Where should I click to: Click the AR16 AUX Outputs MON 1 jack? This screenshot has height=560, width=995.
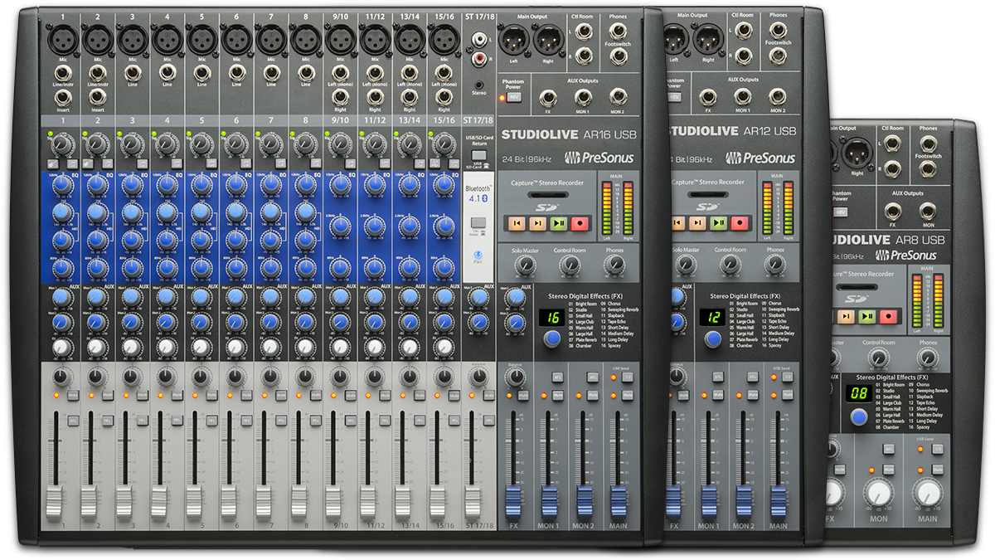tap(582, 96)
